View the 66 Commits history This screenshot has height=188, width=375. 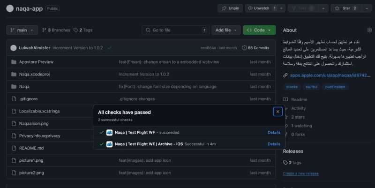255,48
